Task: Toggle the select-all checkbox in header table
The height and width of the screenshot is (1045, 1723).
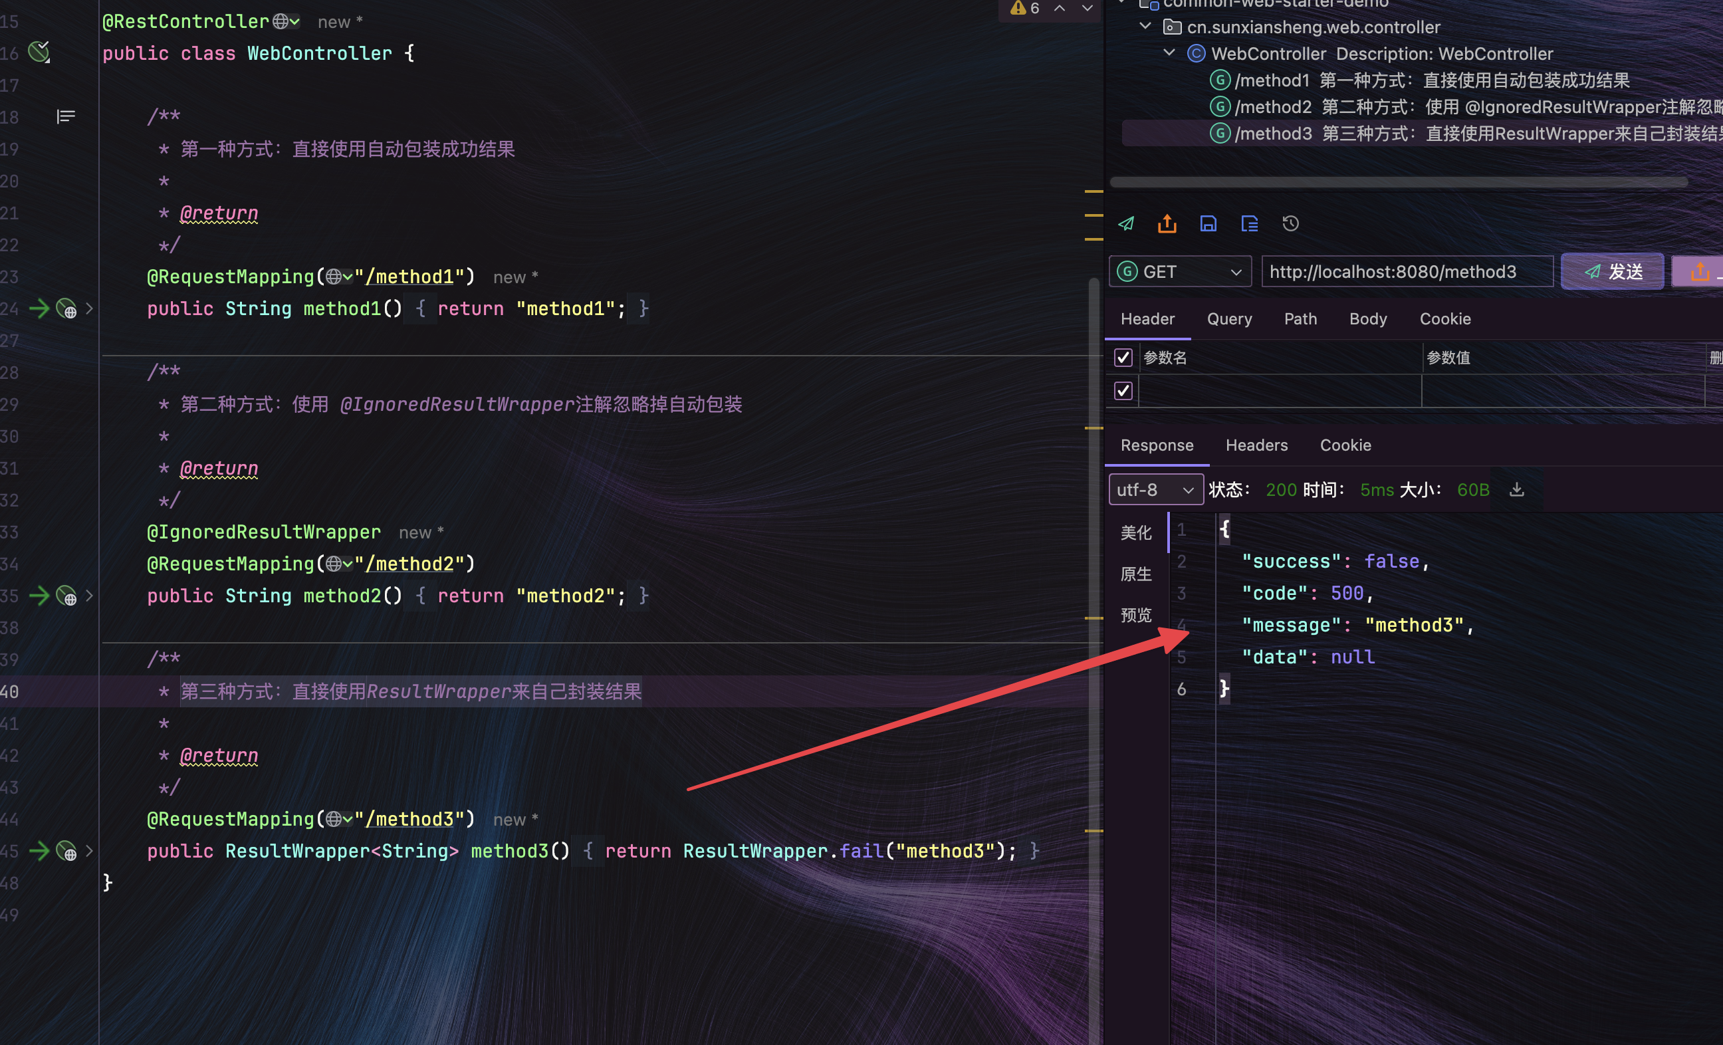Action: [x=1123, y=358]
